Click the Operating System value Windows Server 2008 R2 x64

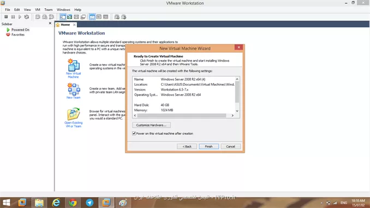point(181,95)
